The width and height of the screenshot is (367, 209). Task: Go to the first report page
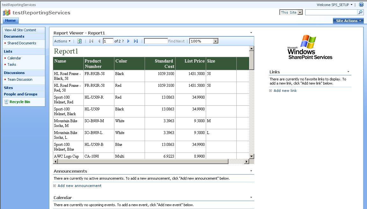[x=91, y=41]
